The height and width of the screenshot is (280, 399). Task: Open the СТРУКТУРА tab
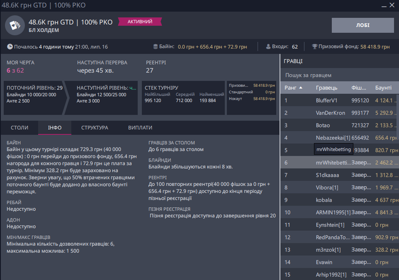coord(95,128)
